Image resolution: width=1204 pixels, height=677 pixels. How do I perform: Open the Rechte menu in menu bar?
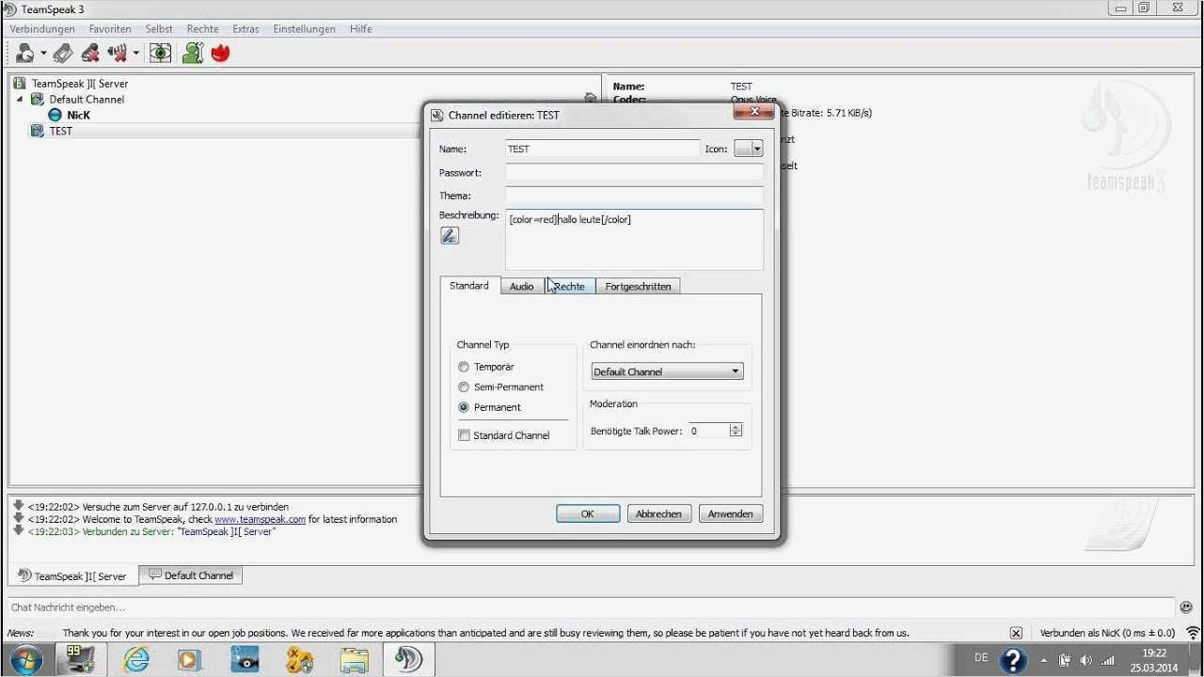coord(202,29)
